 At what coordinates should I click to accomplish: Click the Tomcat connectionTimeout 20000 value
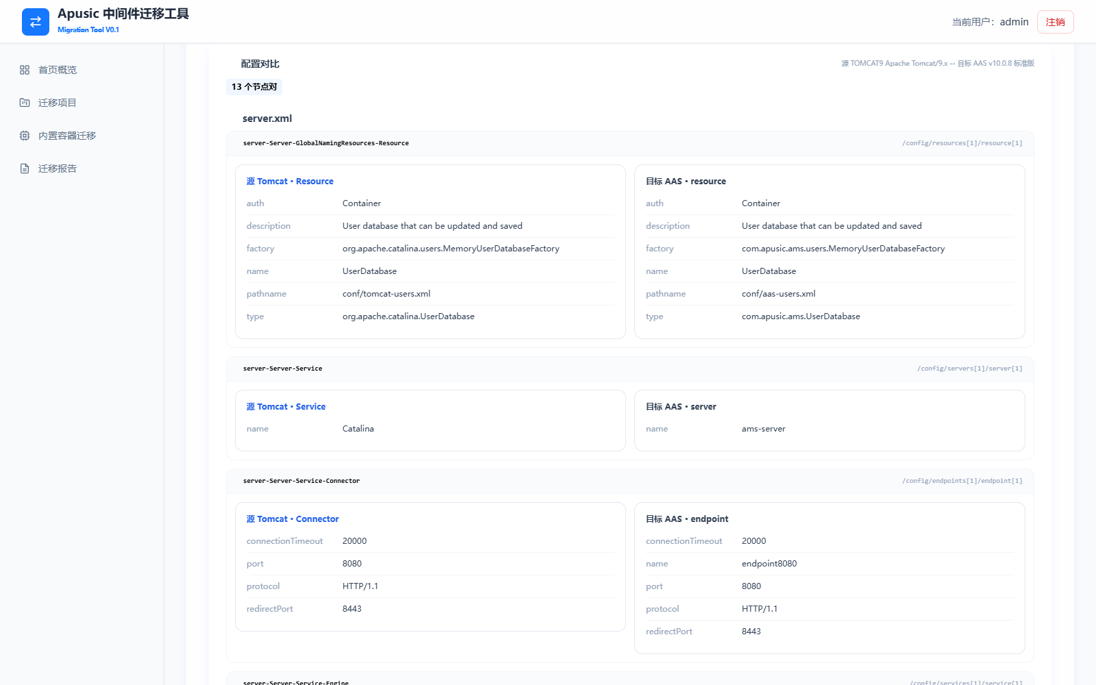(355, 541)
